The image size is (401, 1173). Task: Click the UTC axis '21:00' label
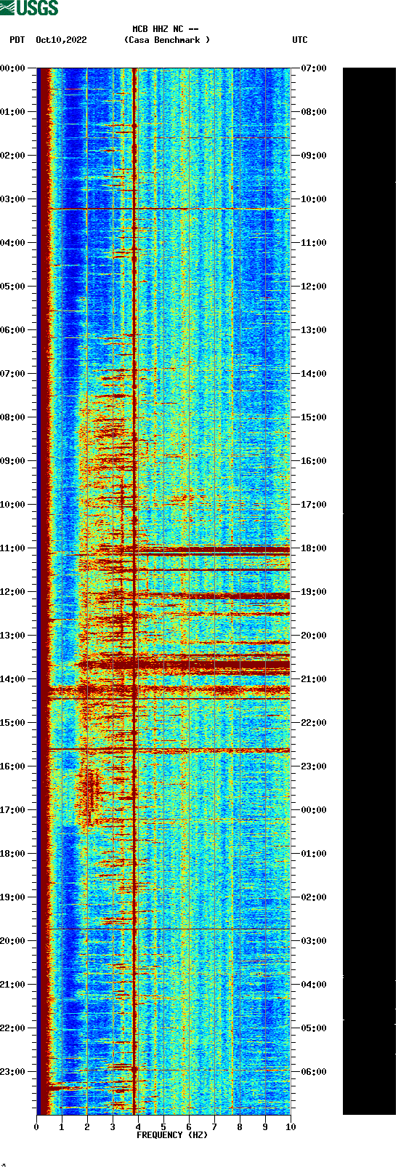click(x=314, y=679)
